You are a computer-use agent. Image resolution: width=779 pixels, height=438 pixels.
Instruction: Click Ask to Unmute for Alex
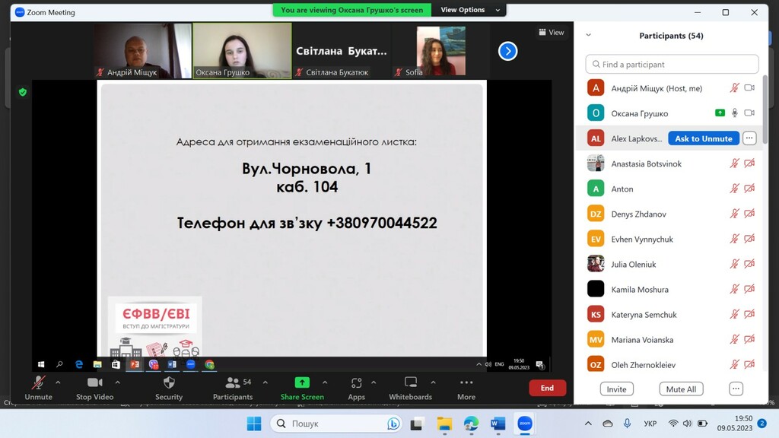point(703,138)
